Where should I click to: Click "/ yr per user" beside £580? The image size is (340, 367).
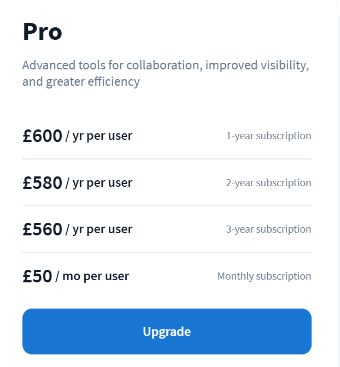99,183
